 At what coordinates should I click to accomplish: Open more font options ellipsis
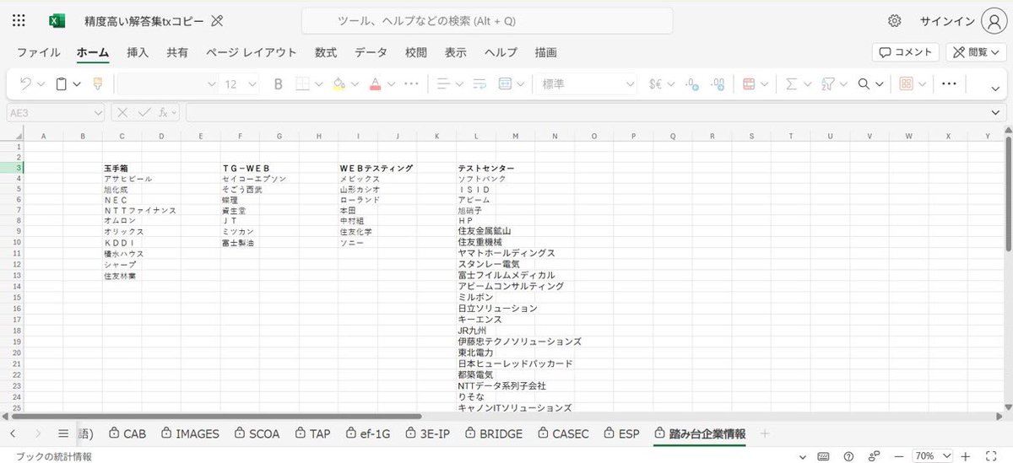point(411,83)
